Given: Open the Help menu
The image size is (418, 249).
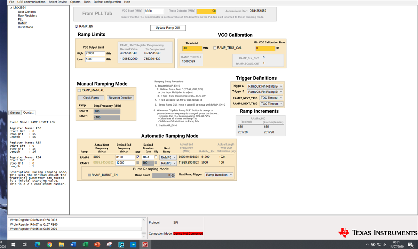Looking at the screenshot, I should click(x=127, y=2).
